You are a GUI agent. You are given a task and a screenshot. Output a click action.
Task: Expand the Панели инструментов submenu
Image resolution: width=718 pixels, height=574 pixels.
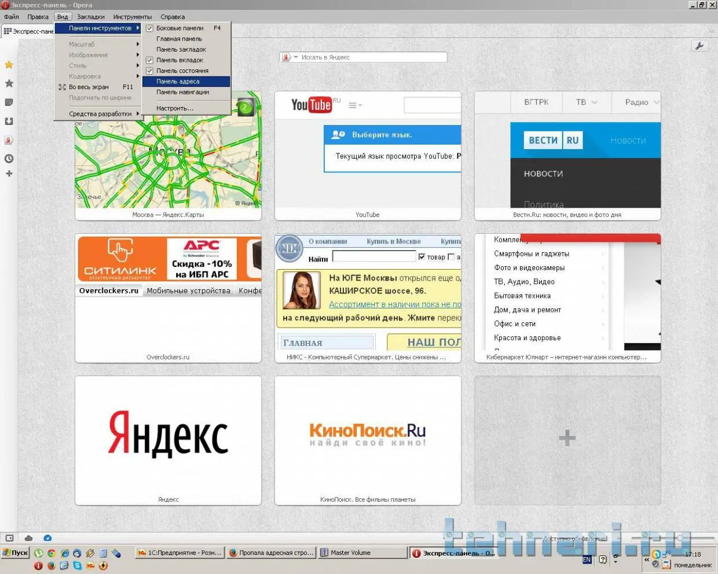pyautogui.click(x=98, y=28)
